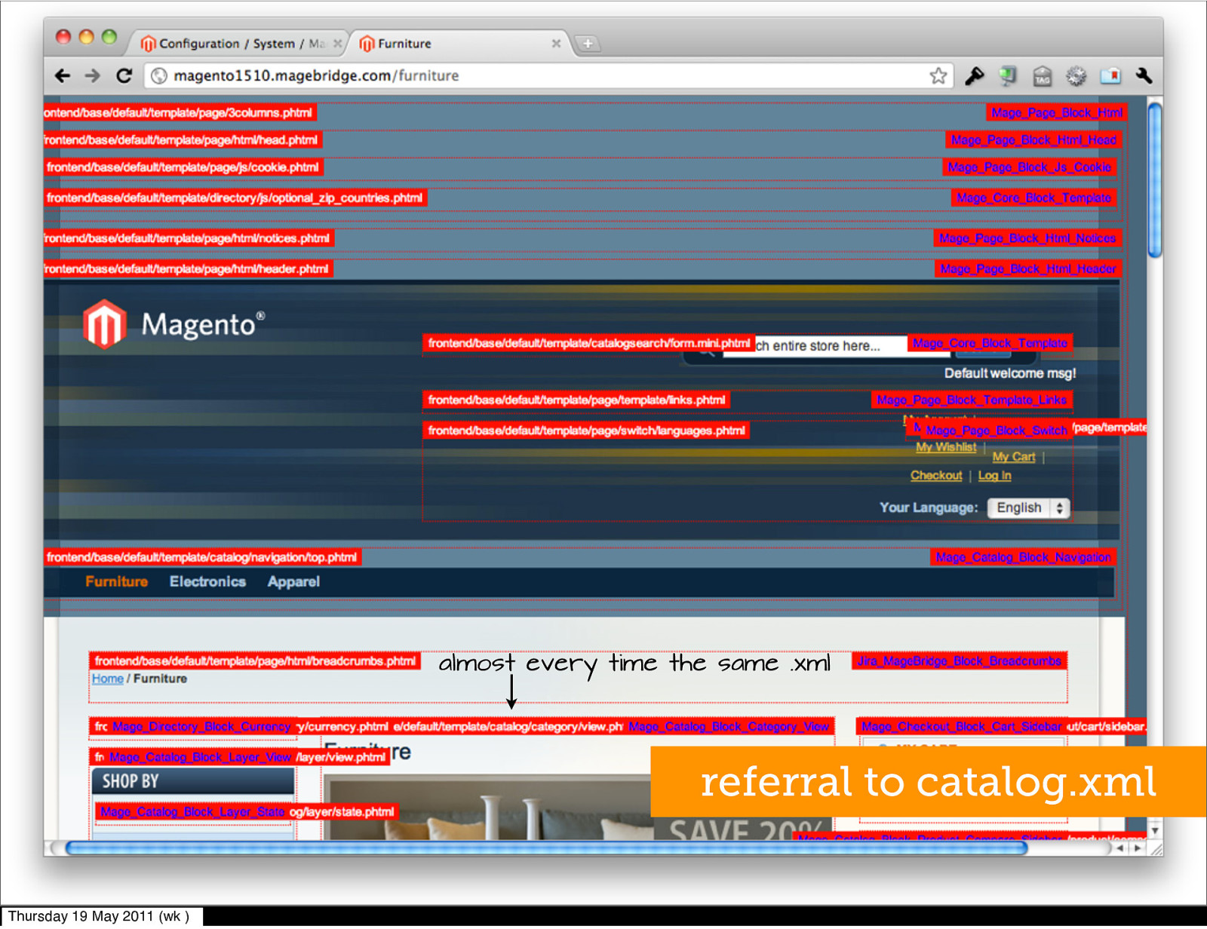This screenshot has height=929, width=1207.
Task: Click the Mage_Directory_Block_Currency hint label
Action: [x=201, y=727]
